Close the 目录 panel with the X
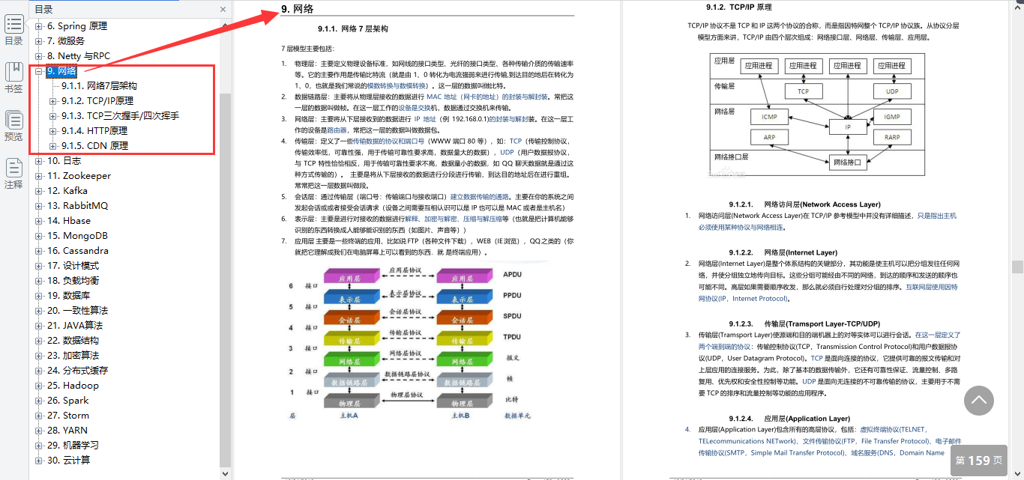The height and width of the screenshot is (480, 1024). (223, 10)
